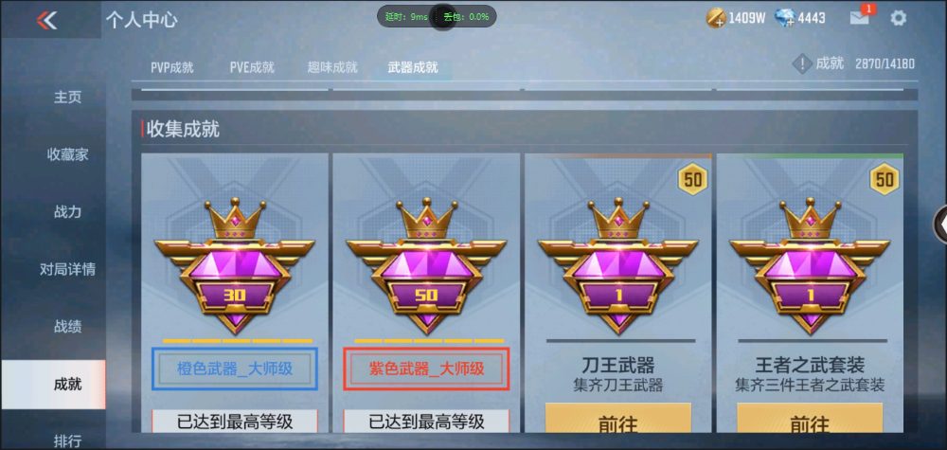
Task: Click the achievement info exclamation icon
Action: 801,63
